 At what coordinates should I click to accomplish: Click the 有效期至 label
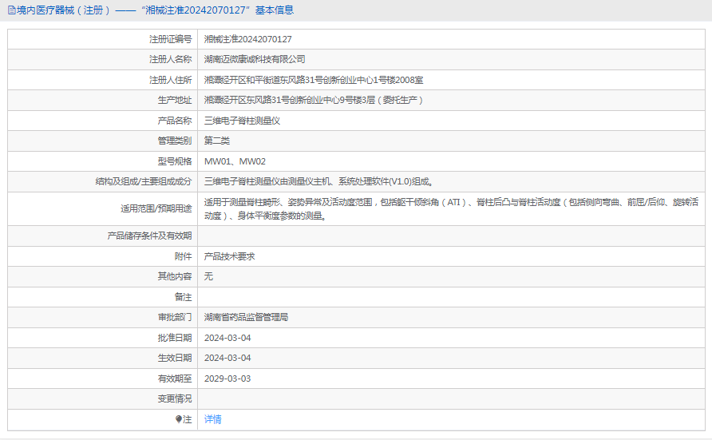(175, 379)
